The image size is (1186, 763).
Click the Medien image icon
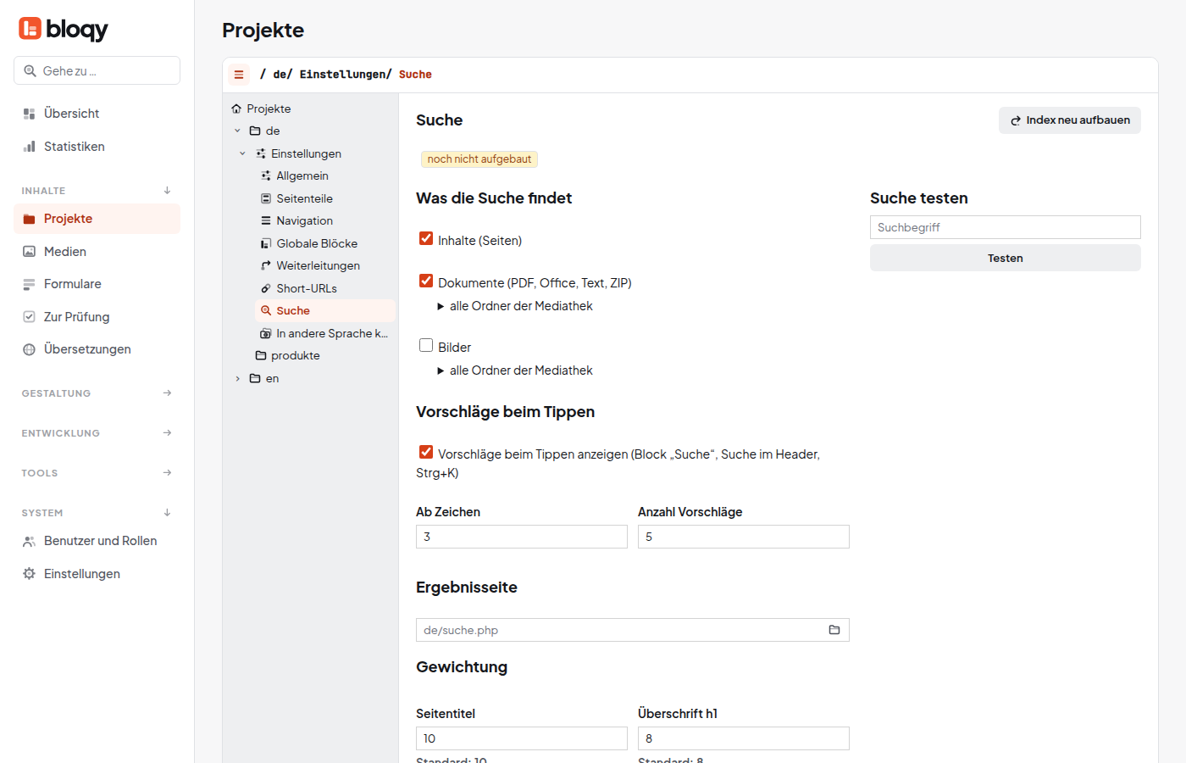point(29,252)
